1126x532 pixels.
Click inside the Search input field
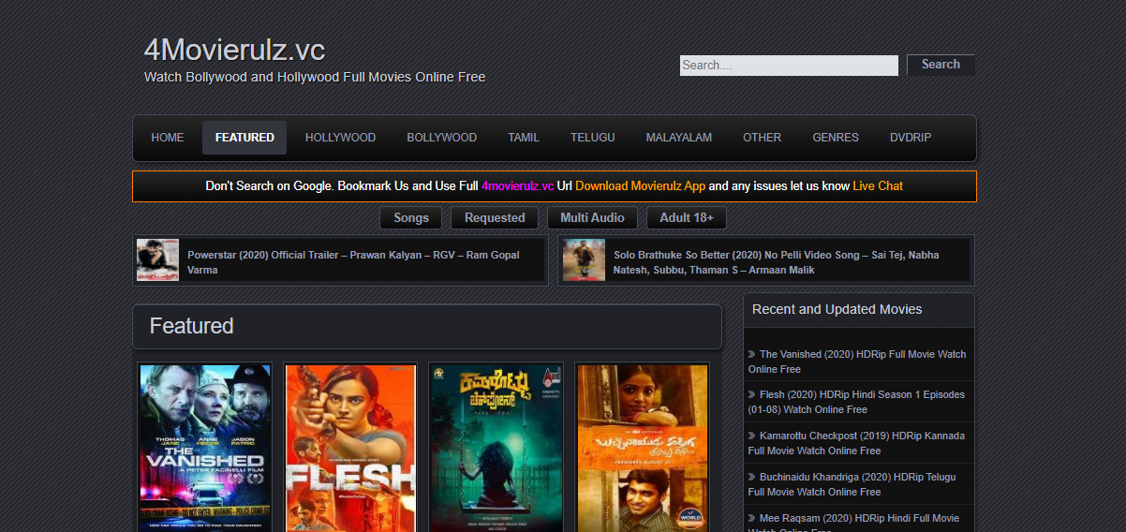(788, 66)
